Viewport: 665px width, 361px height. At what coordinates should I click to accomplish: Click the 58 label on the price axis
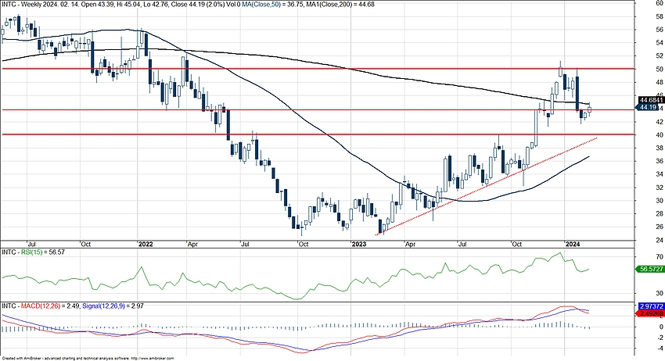(660, 16)
